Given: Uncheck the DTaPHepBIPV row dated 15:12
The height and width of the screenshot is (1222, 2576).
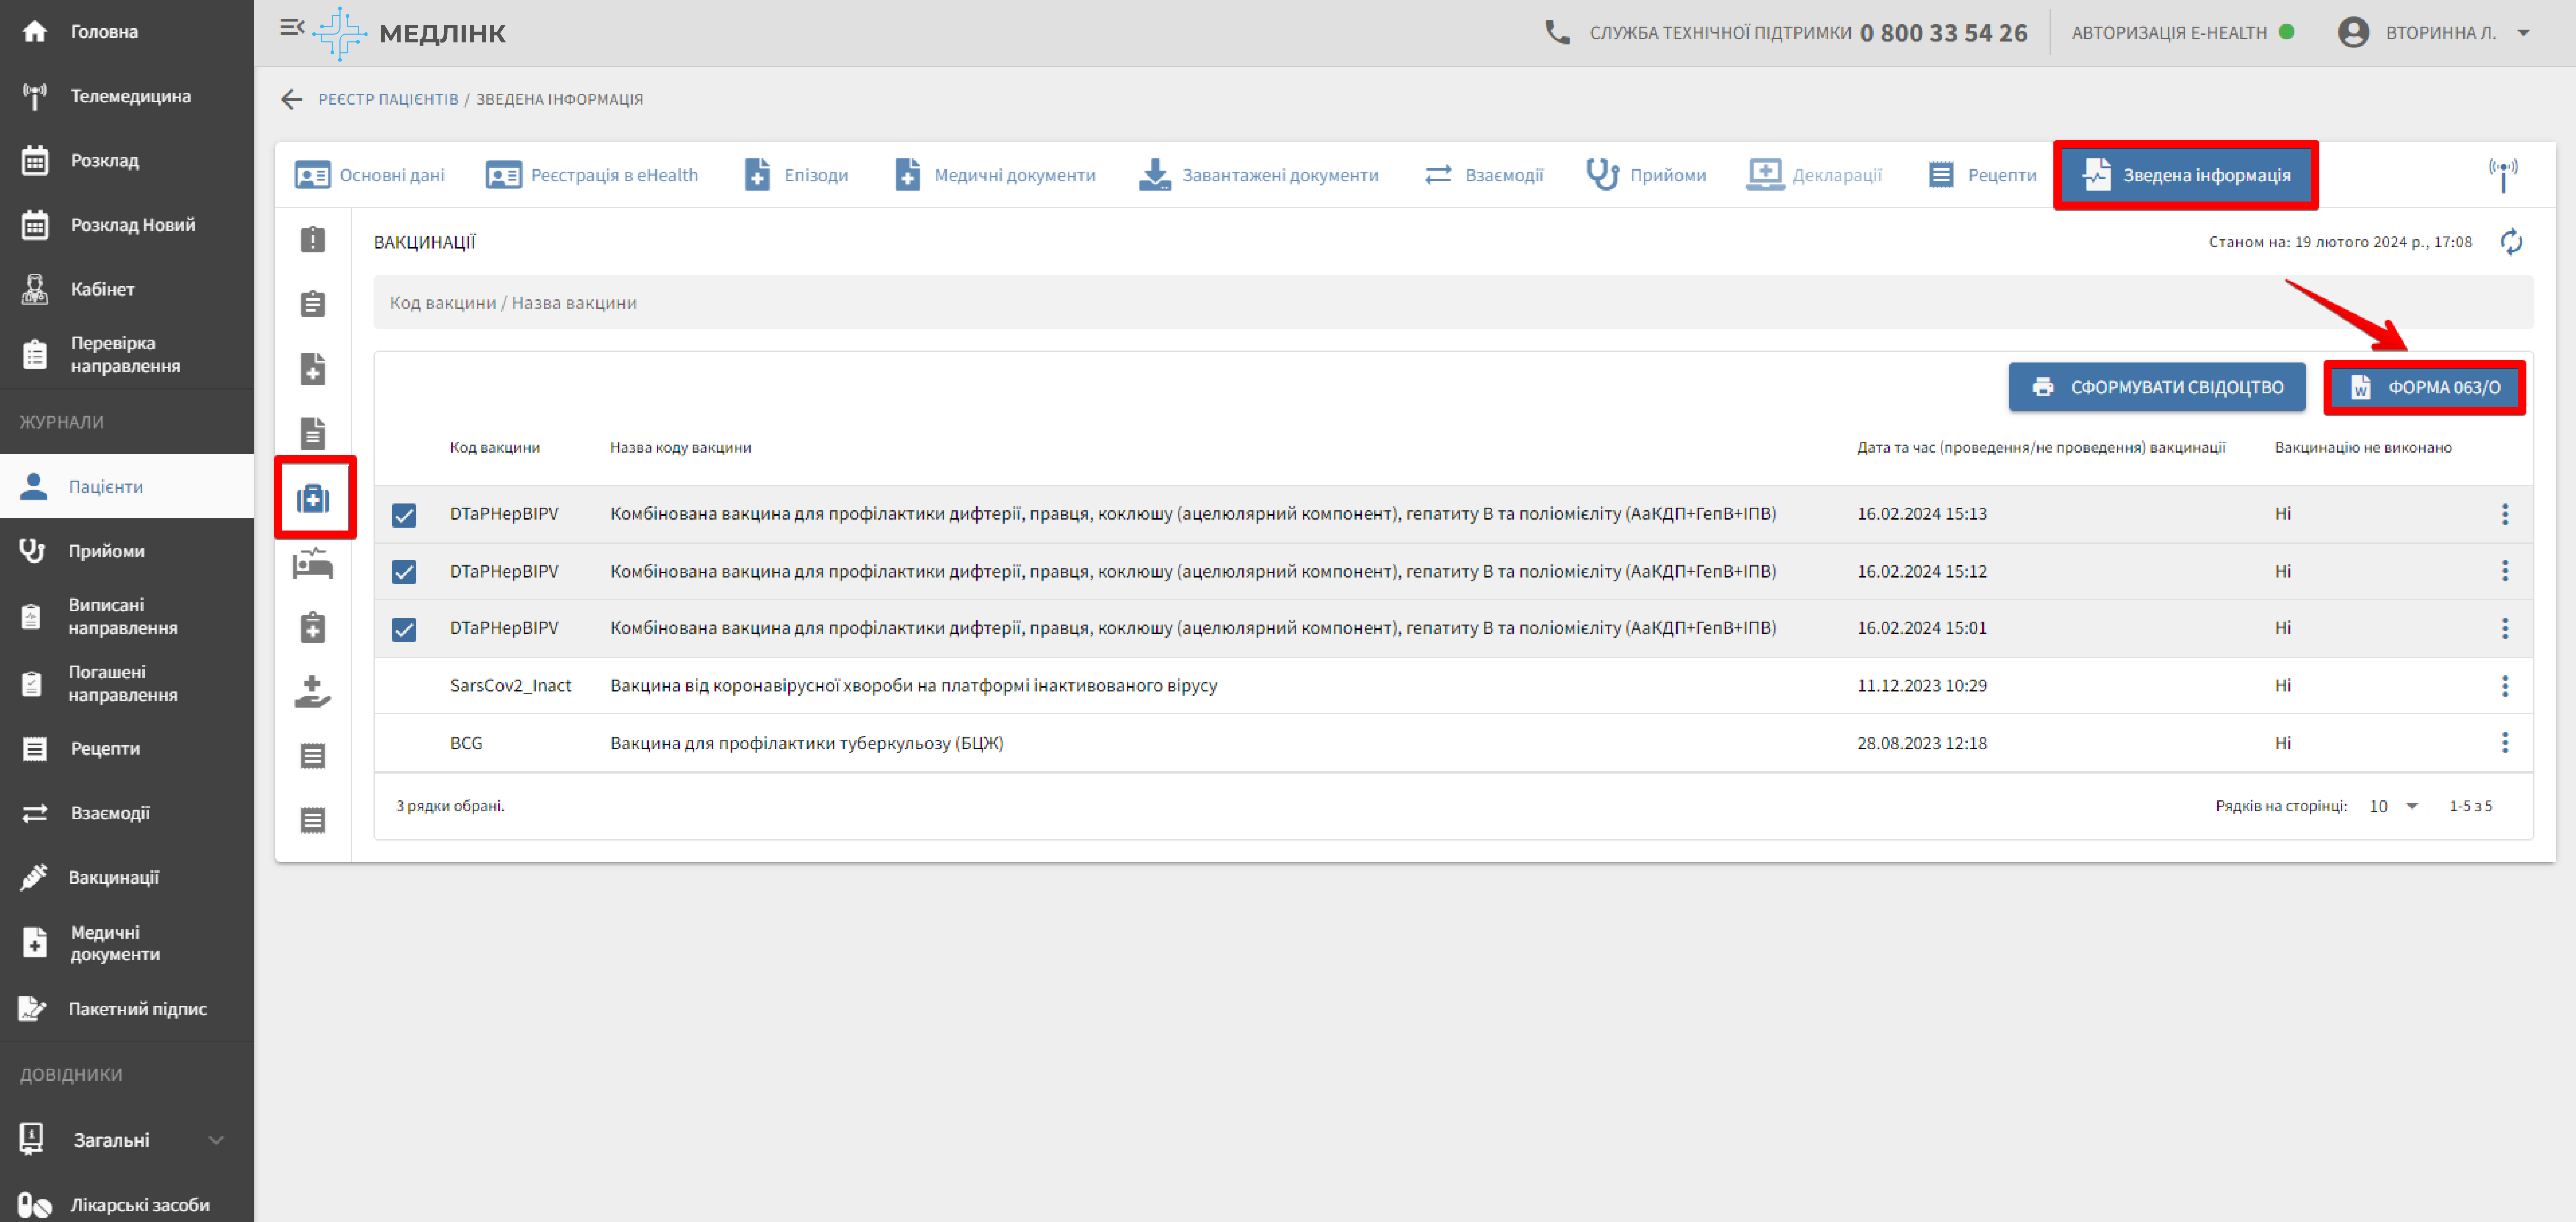Looking at the screenshot, I should pyautogui.click(x=404, y=572).
